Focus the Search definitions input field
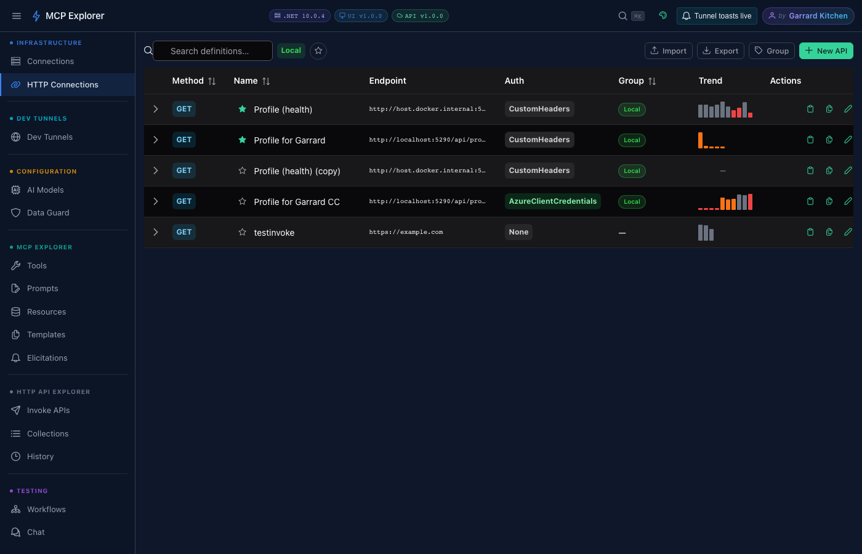 212,50
